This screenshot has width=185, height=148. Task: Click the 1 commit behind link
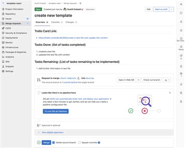(69, 82)
